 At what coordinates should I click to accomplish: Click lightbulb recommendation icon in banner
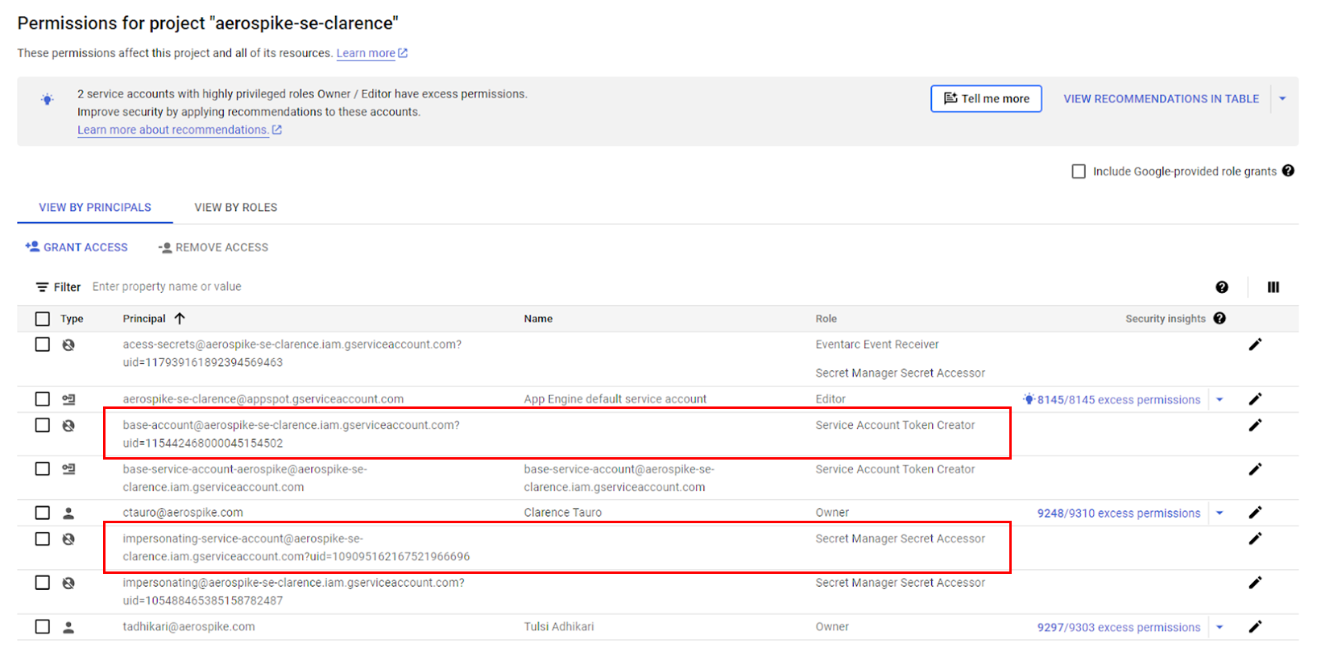click(48, 99)
